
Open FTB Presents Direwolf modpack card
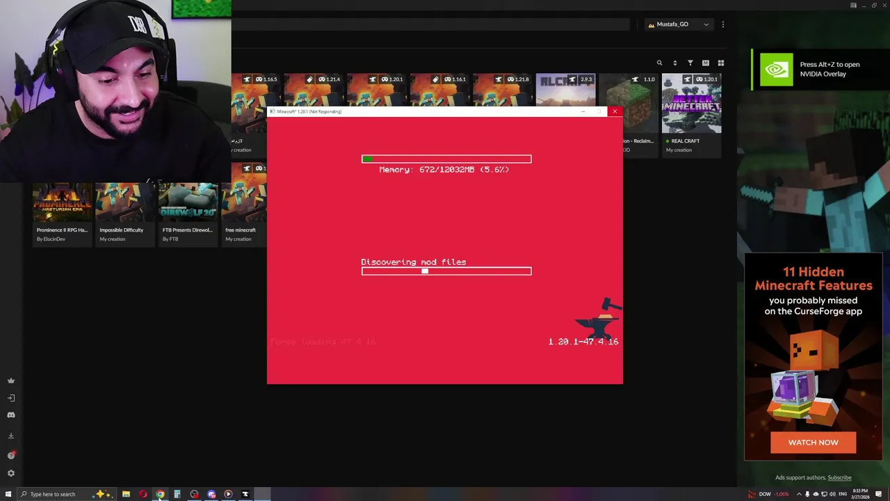[188, 214]
